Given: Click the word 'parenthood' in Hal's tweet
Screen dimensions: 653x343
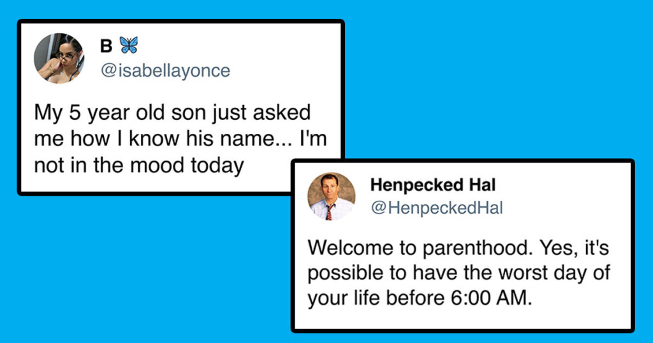Looking at the screenshot, I should [x=478, y=249].
